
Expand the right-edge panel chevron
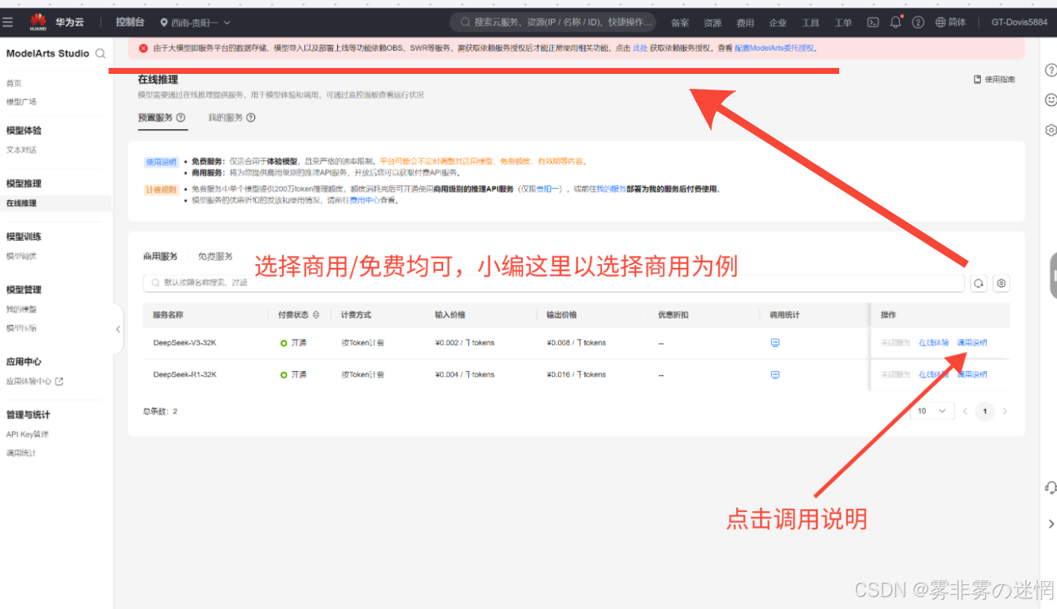click(x=1050, y=524)
